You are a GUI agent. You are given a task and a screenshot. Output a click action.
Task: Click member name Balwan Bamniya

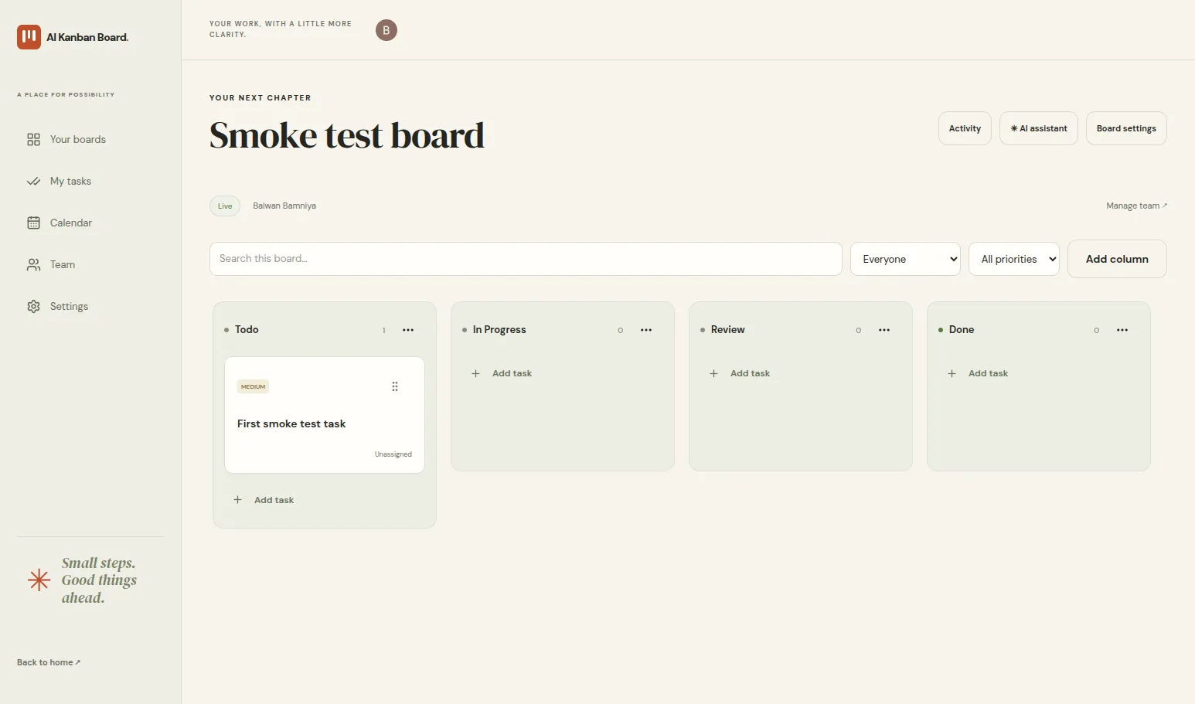tap(284, 206)
